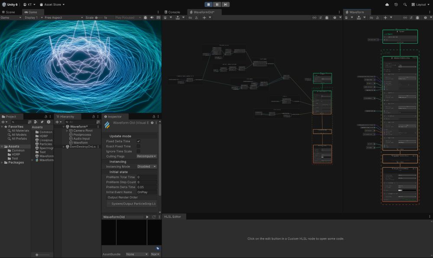Image resolution: width=433 pixels, height=258 pixels.
Task: Stop play mode with the stop button
Action: [209, 4]
